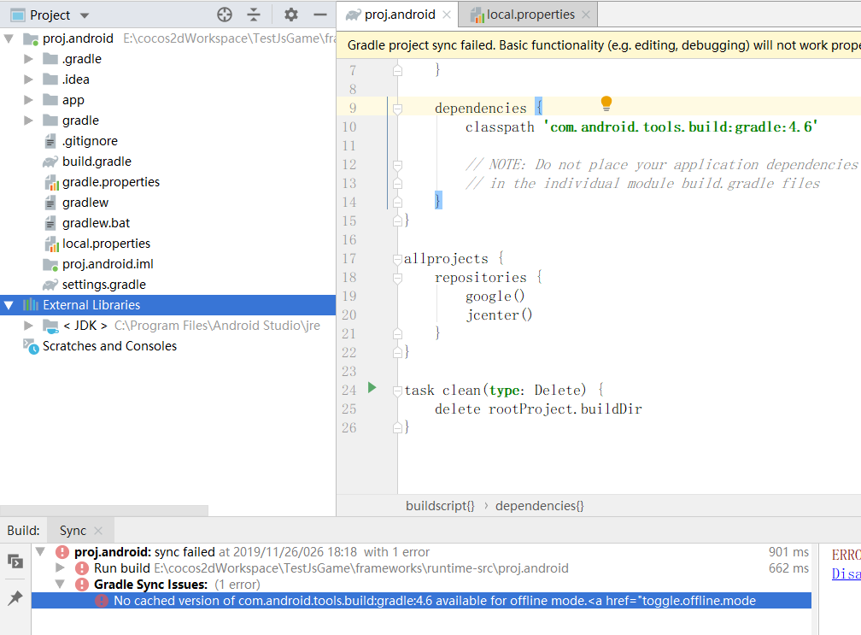This screenshot has width=861, height=635.
Task: Click the restore layout icon in Build panel
Action: coord(15,562)
